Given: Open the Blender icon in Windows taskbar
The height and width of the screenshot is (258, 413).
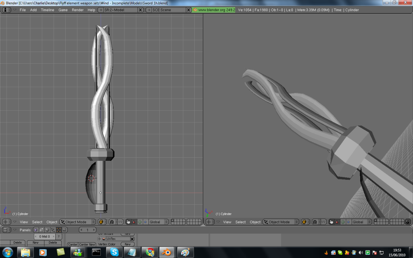Looking at the screenshot, I should (167, 252).
